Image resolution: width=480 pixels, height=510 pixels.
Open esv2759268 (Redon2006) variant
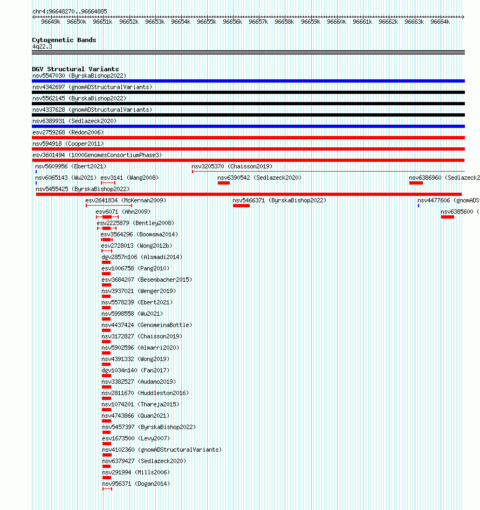click(x=67, y=132)
